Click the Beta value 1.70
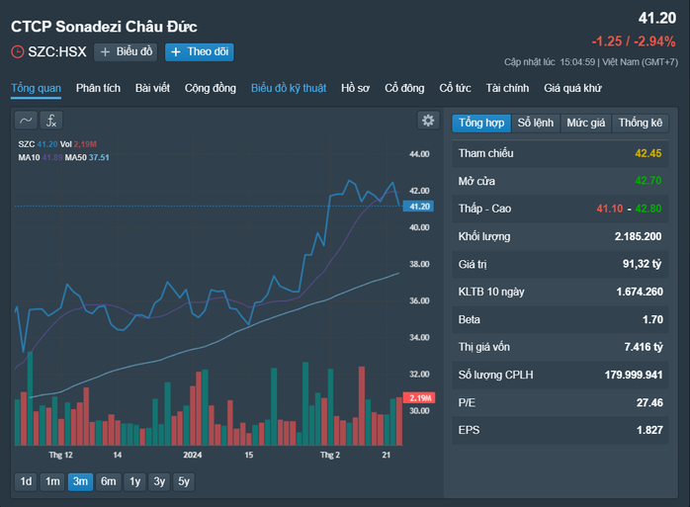Viewport: 690px width, 507px height. [x=652, y=319]
